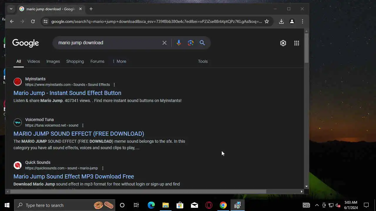The width and height of the screenshot is (376, 211).
Task: Open Cortana circle icon on taskbar
Action: [x=122, y=205]
